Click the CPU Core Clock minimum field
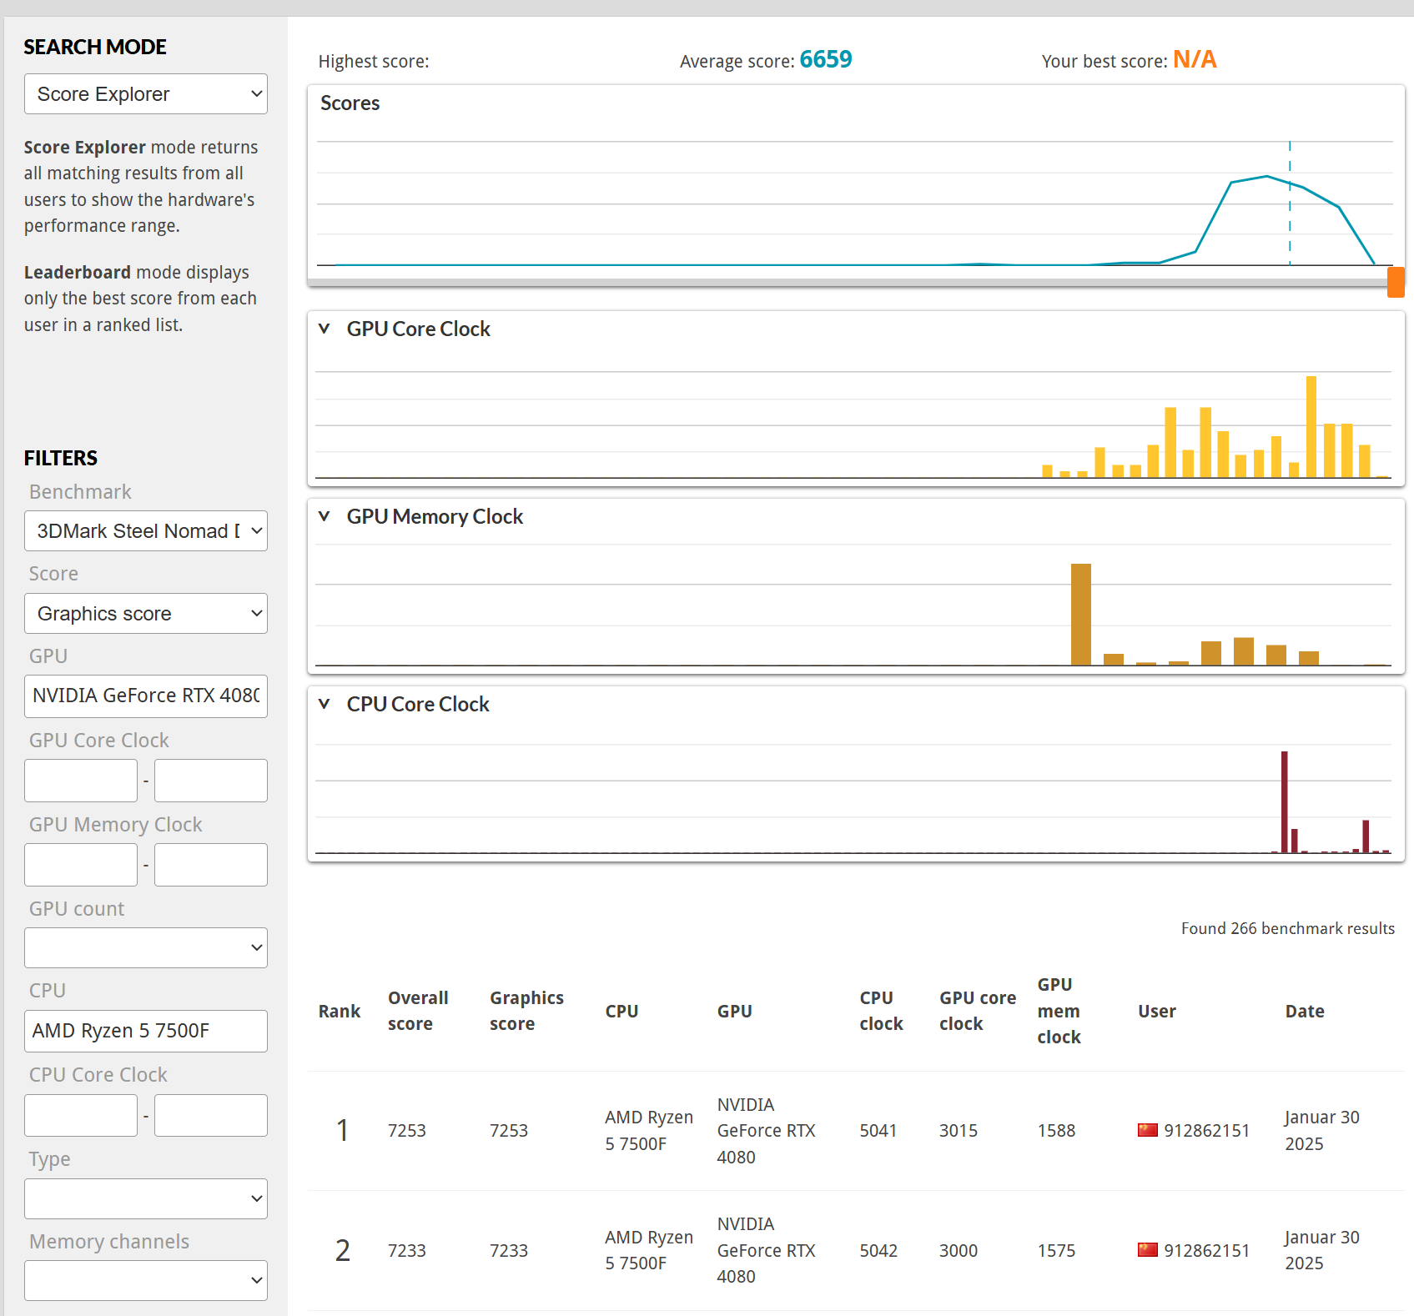1414x1316 pixels. [81, 1116]
